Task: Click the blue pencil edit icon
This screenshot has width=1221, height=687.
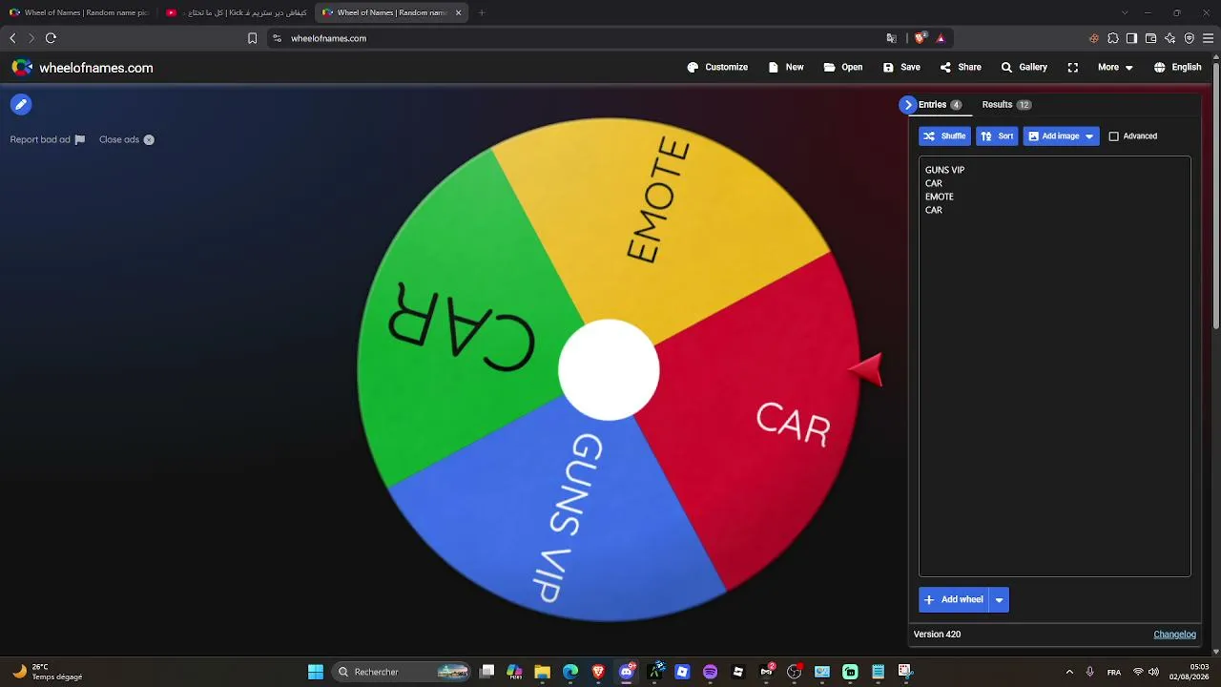Action: point(21,105)
